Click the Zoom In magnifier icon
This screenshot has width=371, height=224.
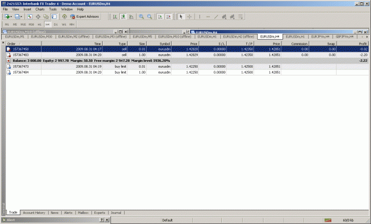coord(141,17)
